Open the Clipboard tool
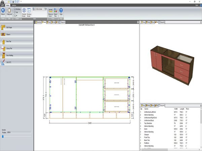 click(10, 12)
